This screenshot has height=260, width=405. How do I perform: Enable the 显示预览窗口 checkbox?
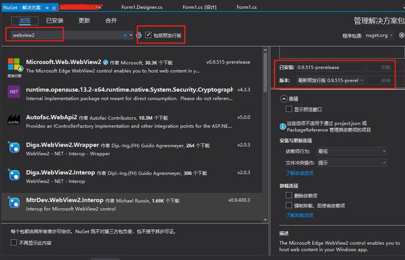289,109
